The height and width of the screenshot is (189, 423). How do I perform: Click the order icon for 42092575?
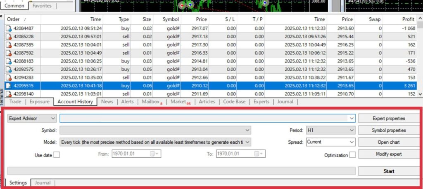[9, 69]
